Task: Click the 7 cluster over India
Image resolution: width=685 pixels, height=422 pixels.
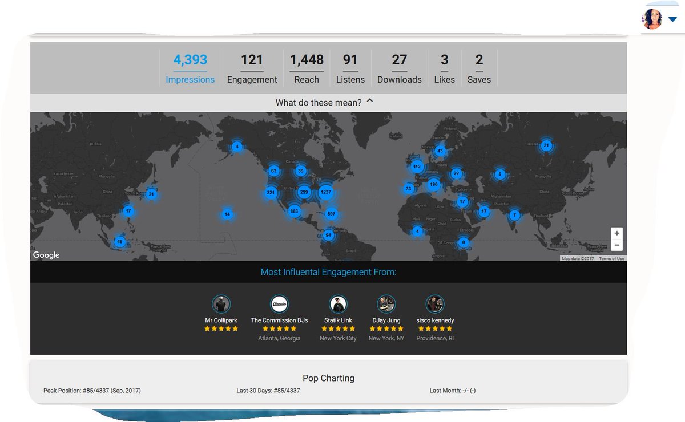Action: pos(515,215)
